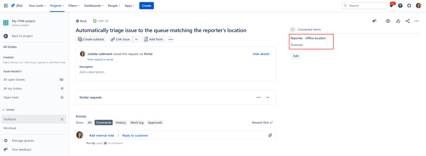Open the settings gear icon
The width and height of the screenshot is (426, 156).
[x=409, y=6]
